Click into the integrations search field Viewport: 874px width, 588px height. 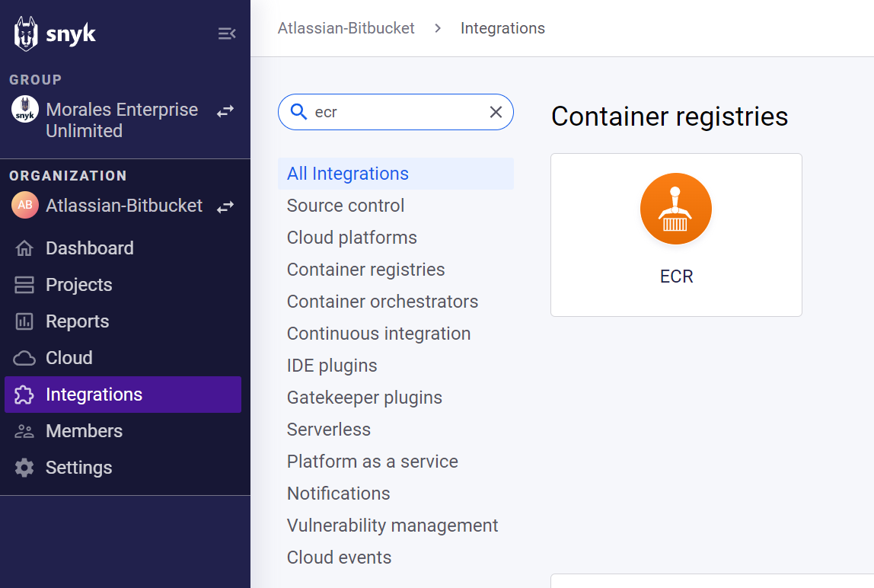coord(396,112)
